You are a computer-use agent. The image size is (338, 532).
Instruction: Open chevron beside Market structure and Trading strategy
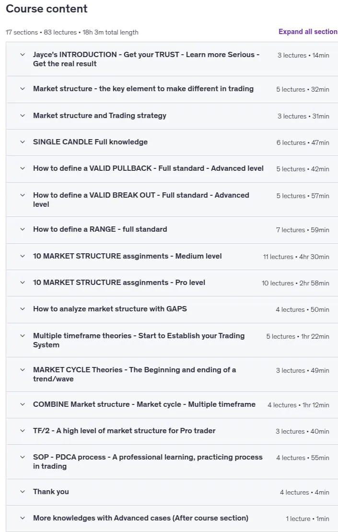23,115
